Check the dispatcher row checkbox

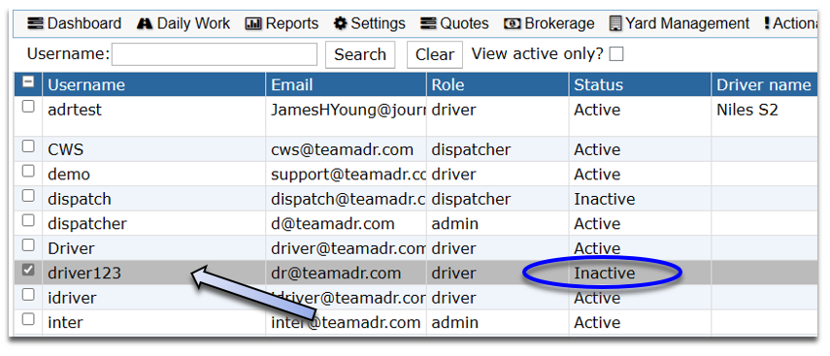tap(28, 220)
